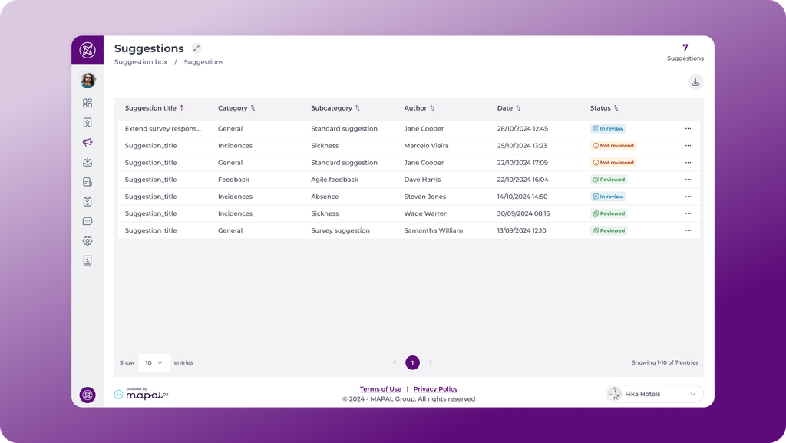This screenshot has width=786, height=443.
Task: Open the megaphone suggestions icon in sidebar
Action: click(x=88, y=142)
